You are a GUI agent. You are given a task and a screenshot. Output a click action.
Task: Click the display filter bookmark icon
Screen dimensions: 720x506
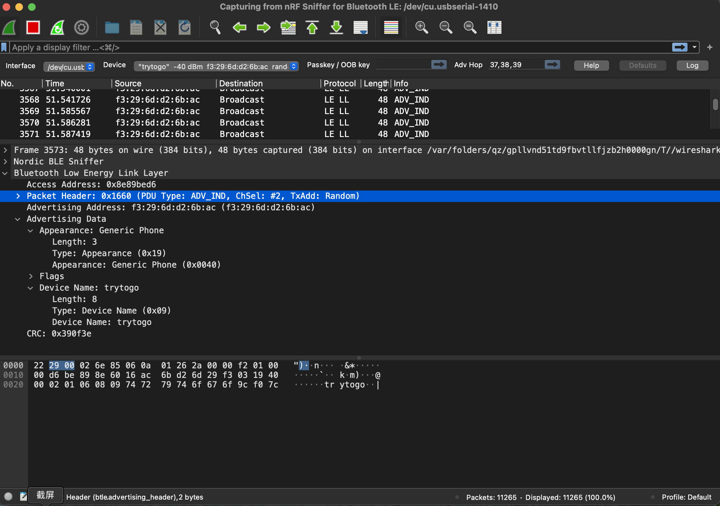[x=4, y=47]
